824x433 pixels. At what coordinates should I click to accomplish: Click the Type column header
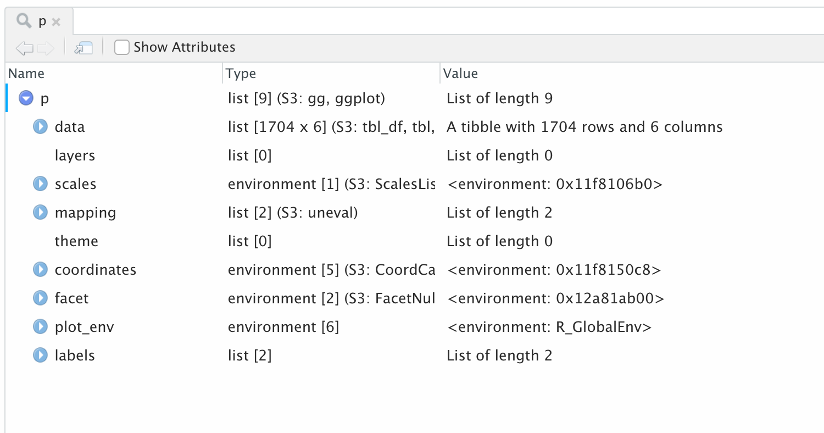(241, 74)
